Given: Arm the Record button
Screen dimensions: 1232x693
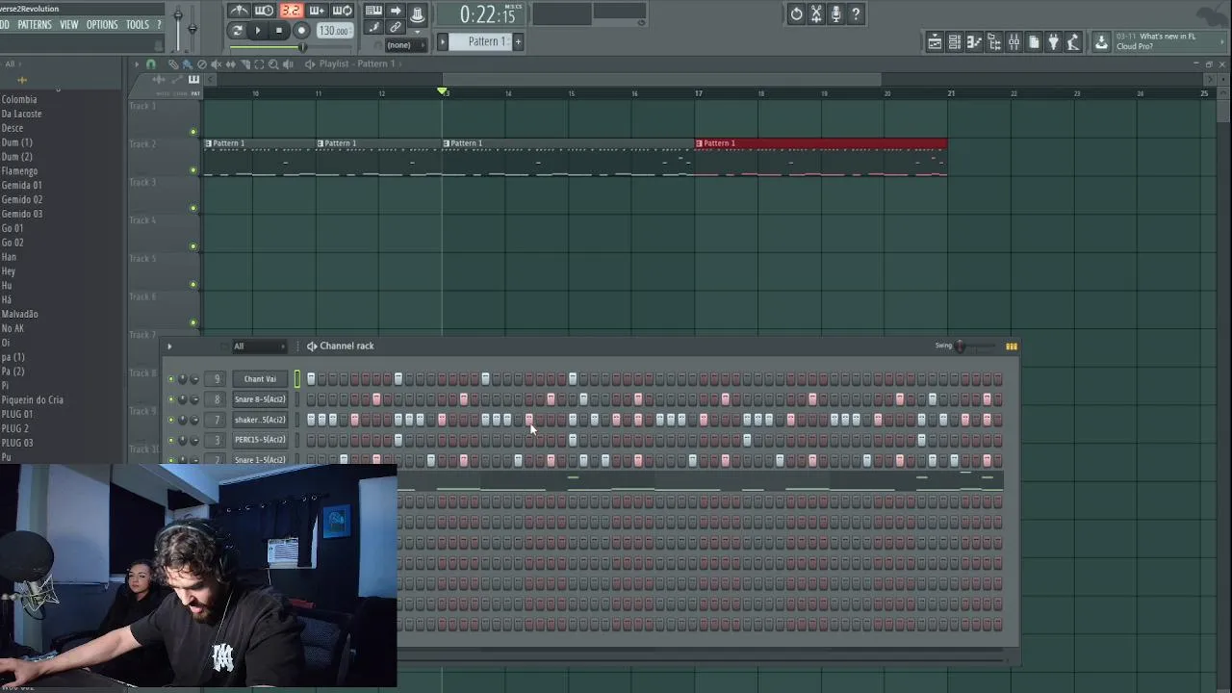Looking at the screenshot, I should 301,31.
